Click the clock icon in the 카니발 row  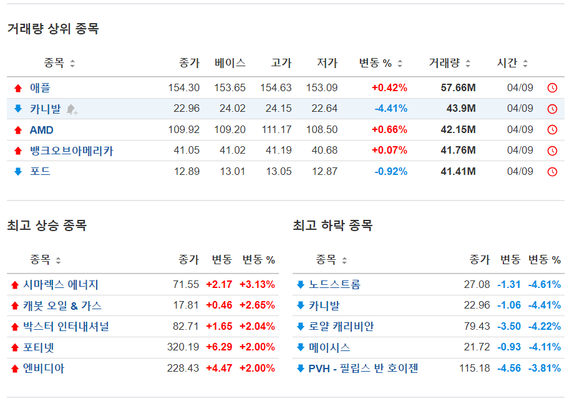(x=552, y=109)
